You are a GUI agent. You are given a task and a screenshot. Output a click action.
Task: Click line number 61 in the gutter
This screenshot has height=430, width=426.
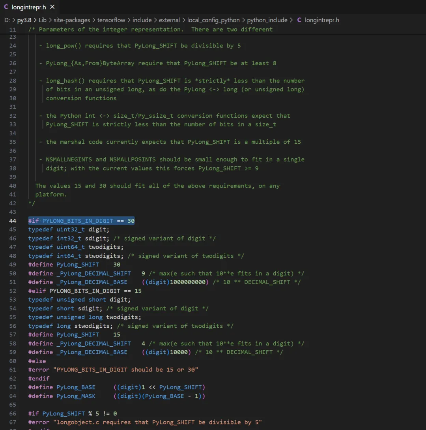13,370
